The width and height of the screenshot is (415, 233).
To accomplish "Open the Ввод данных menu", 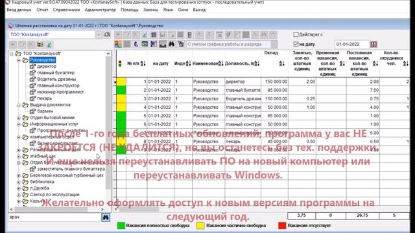I will click(19, 10).
